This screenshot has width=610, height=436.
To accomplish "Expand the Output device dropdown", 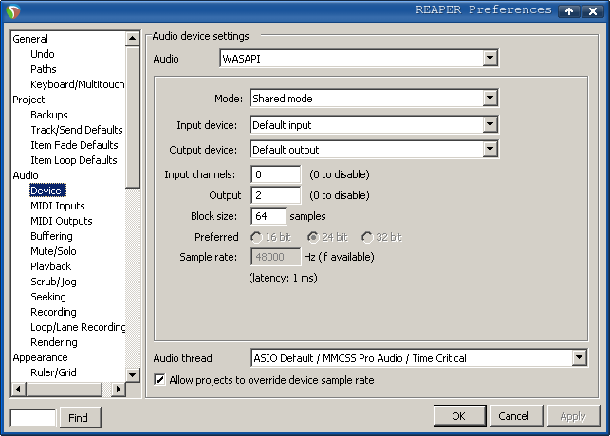I will pos(374,149).
